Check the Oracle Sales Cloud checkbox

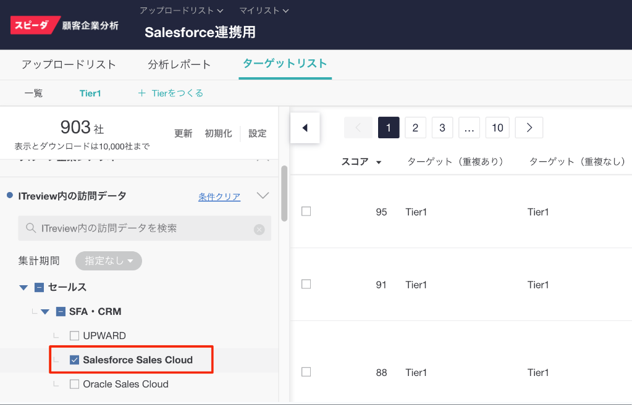75,384
